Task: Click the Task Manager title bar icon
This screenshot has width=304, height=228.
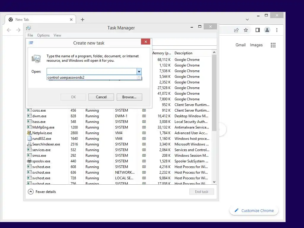Action: 28,28
